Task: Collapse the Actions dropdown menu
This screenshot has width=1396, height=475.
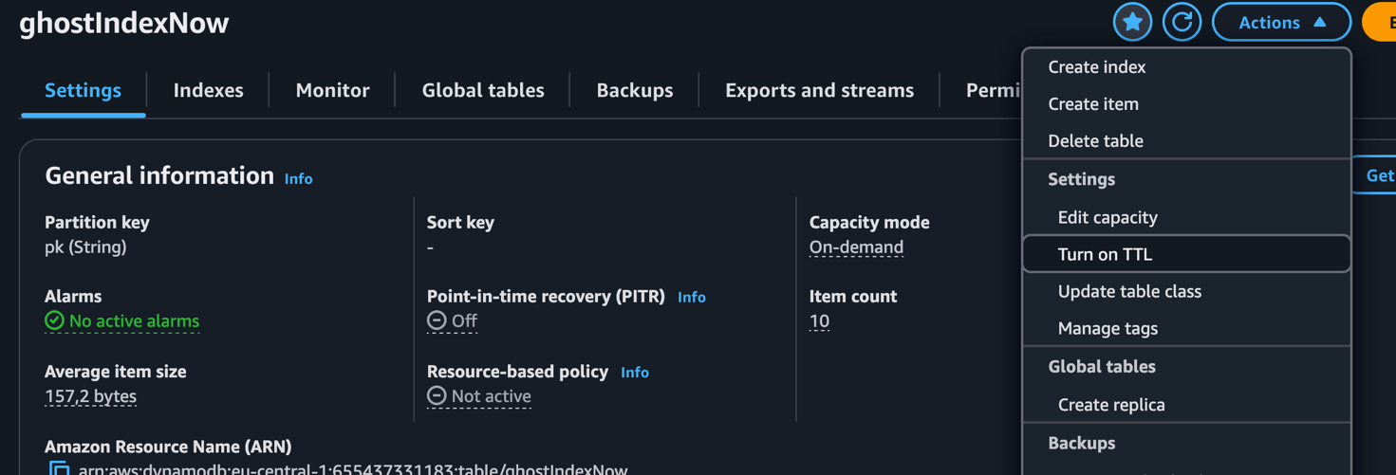Action: pyautogui.click(x=1281, y=22)
